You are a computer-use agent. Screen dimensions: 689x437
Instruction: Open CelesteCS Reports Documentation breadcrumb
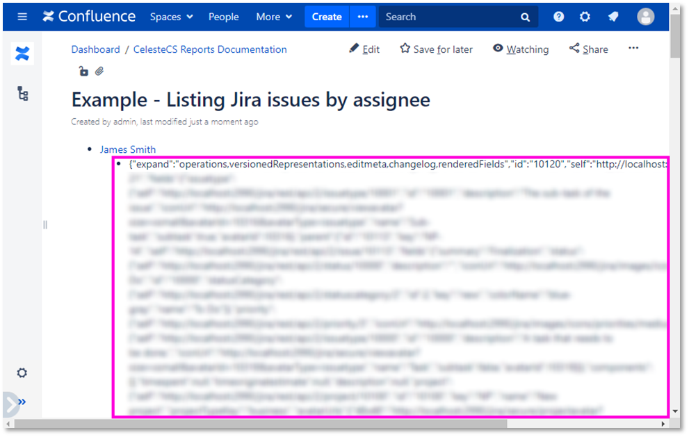tap(210, 49)
